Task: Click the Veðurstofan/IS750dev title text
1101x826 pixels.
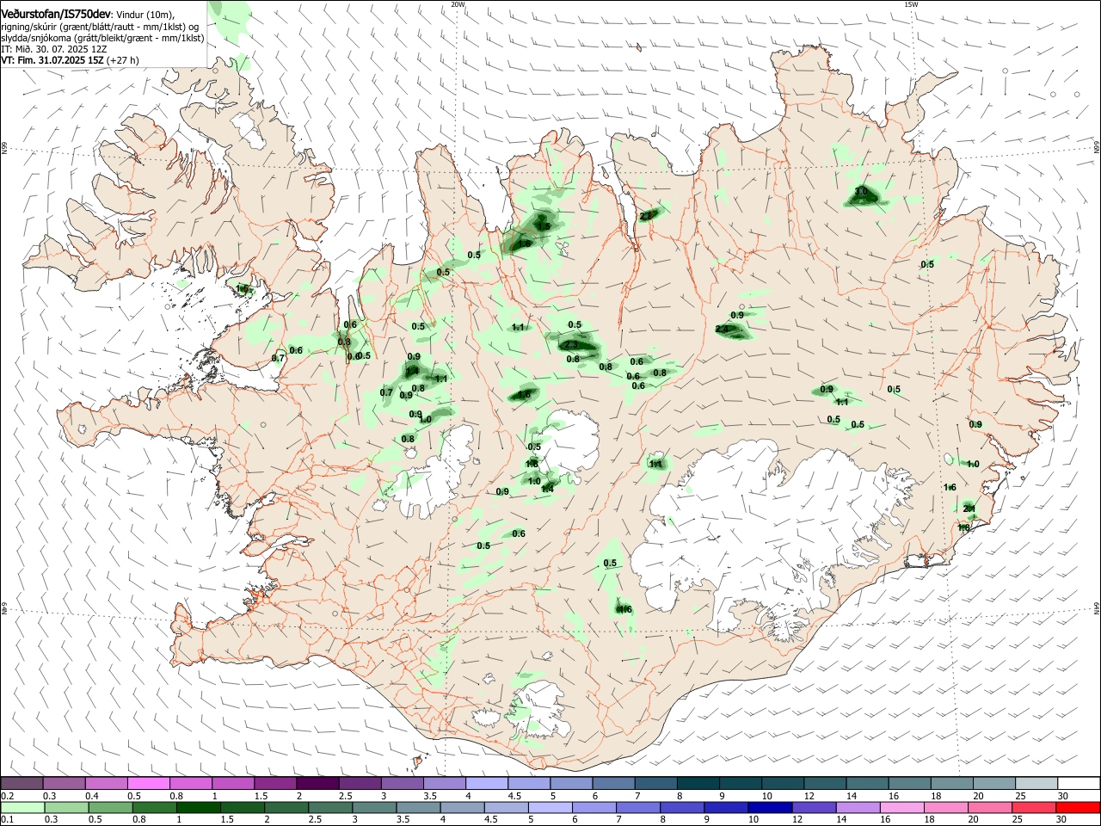Action: click(56, 14)
